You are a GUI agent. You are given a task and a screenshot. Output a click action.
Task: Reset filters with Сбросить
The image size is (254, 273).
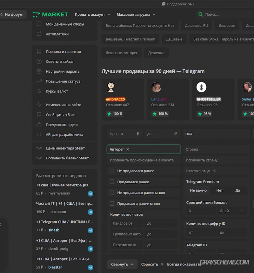click(152, 264)
